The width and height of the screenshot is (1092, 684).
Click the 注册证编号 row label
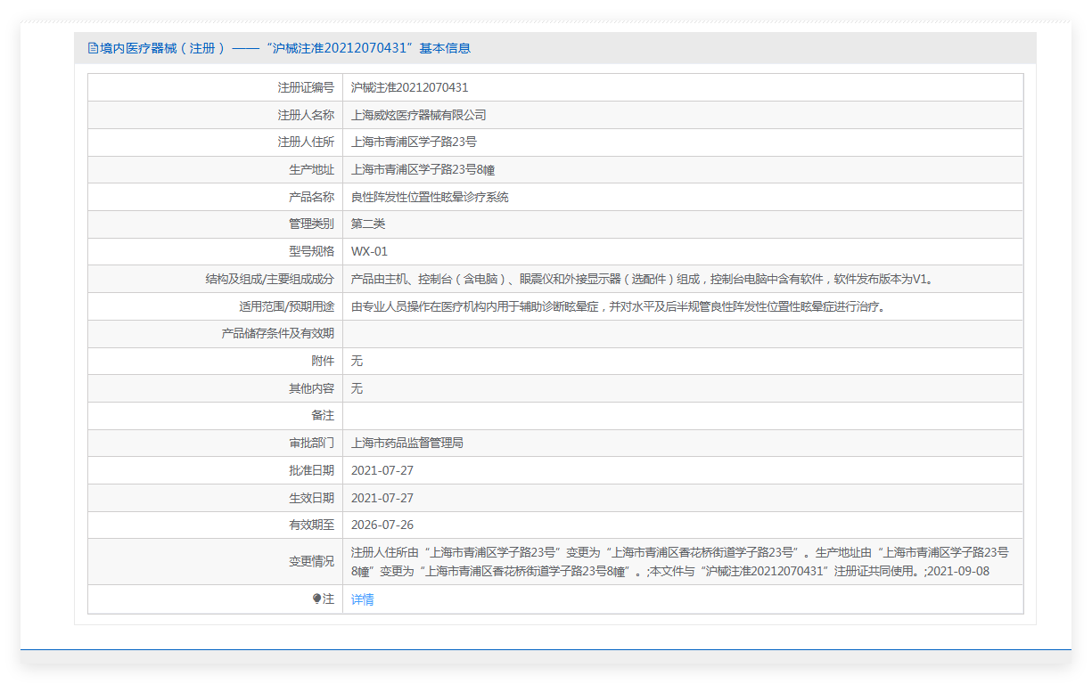(305, 87)
